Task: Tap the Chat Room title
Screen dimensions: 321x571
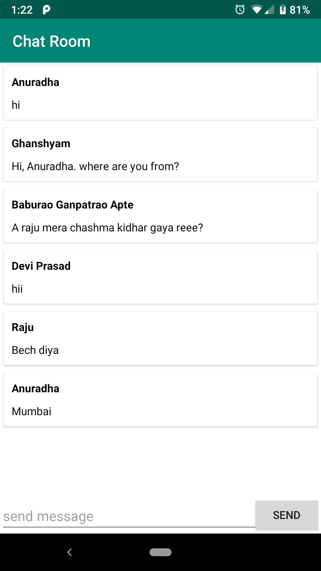Action: (x=51, y=41)
